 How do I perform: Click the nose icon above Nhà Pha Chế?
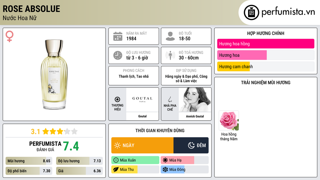tap(170, 99)
